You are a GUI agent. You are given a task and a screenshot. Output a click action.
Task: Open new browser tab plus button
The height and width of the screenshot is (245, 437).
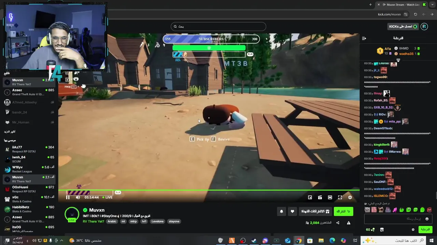click(x=370, y=5)
